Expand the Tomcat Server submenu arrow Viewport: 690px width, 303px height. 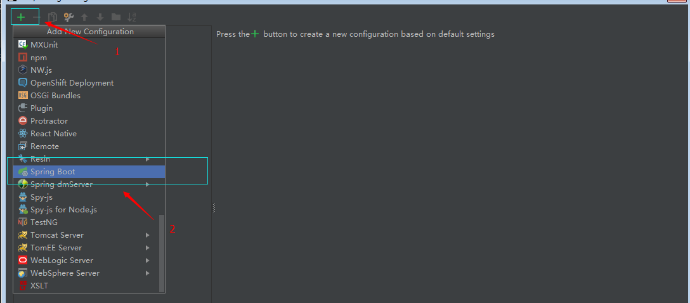click(x=148, y=235)
